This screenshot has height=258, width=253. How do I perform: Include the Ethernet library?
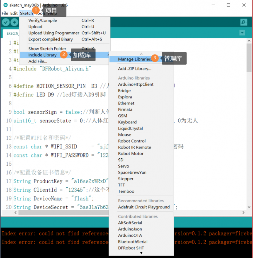[141, 103]
